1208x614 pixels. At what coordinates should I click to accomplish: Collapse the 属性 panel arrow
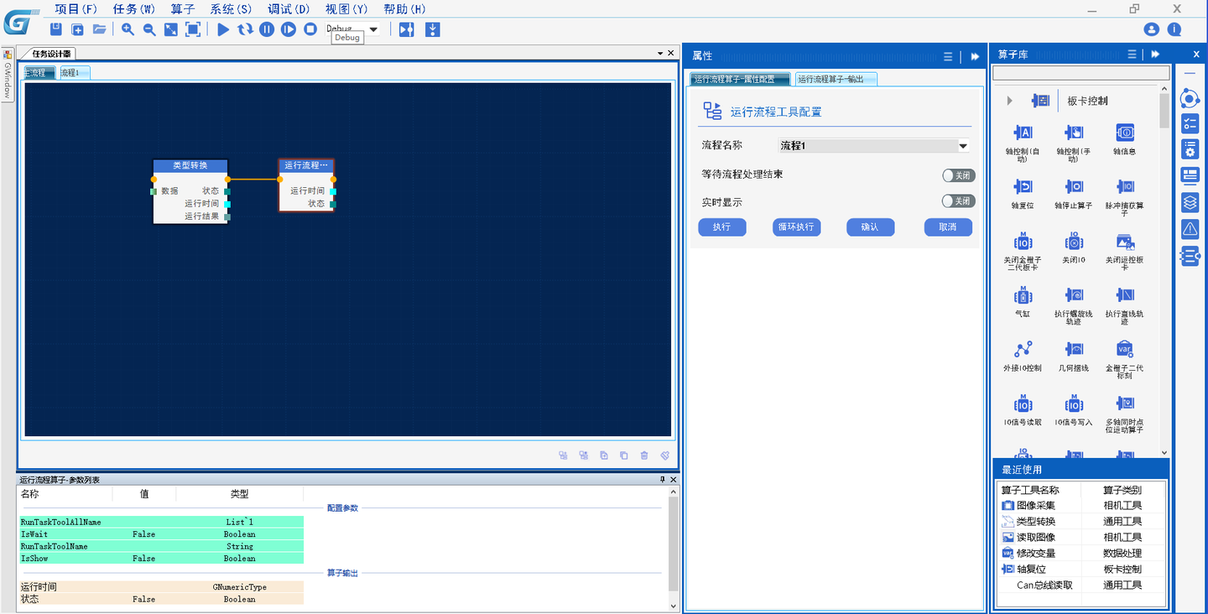click(x=975, y=56)
